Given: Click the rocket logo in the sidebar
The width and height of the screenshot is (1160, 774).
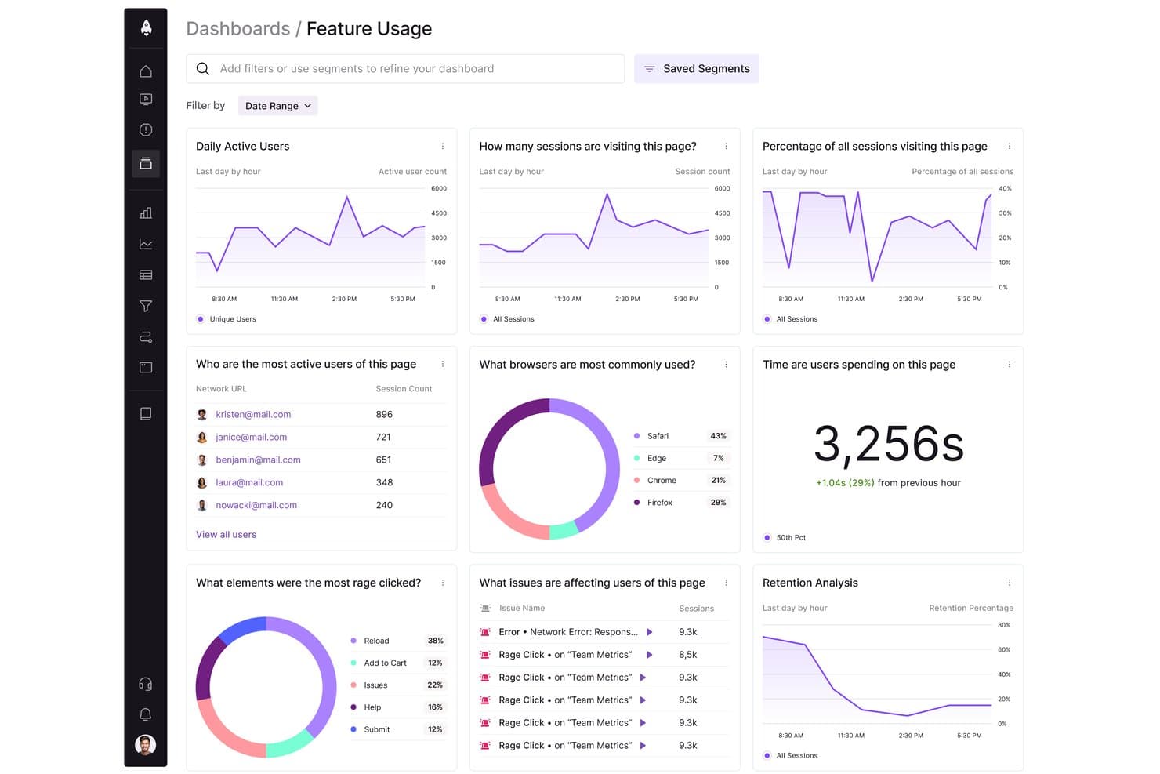Looking at the screenshot, I should pos(146,28).
